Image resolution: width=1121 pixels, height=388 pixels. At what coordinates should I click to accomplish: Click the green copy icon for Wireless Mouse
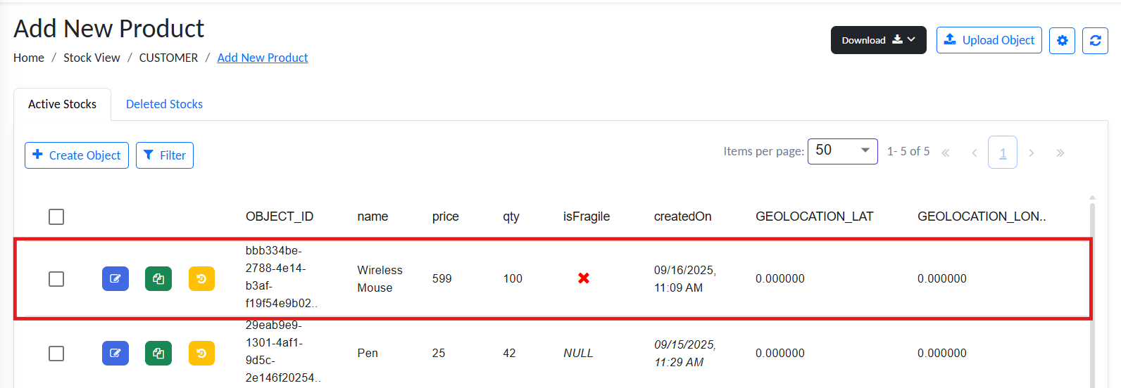[x=158, y=279]
